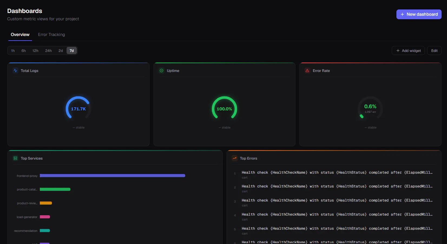Open the third Health check error row
Viewport: 447px width, 244px height.
[x=334, y=203]
